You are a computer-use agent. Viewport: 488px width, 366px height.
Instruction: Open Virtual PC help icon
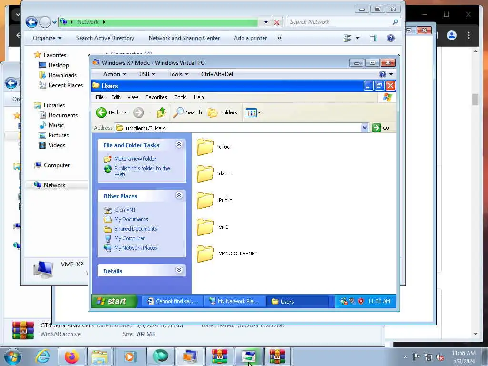(383, 74)
